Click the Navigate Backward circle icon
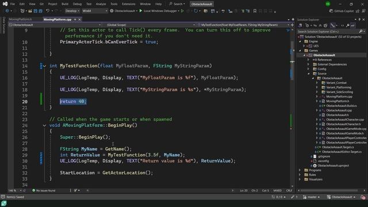The height and width of the screenshot is (207, 368). pyautogui.click(x=7, y=11)
